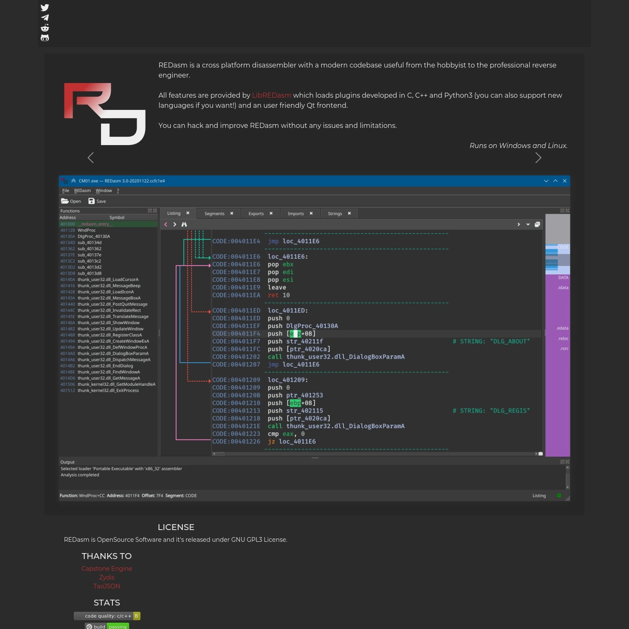Navigate back in the Listing view

pyautogui.click(x=166, y=224)
